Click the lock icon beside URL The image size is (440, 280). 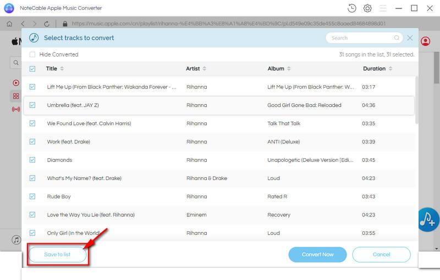pyautogui.click(x=65, y=24)
